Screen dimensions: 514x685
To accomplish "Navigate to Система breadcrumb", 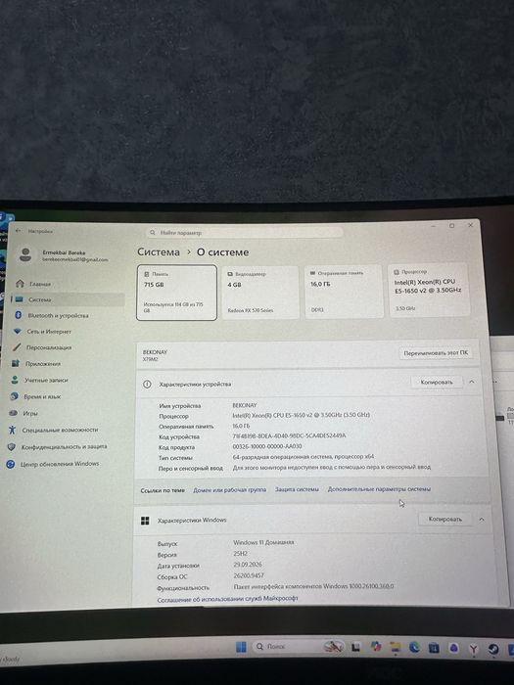I will [x=159, y=252].
